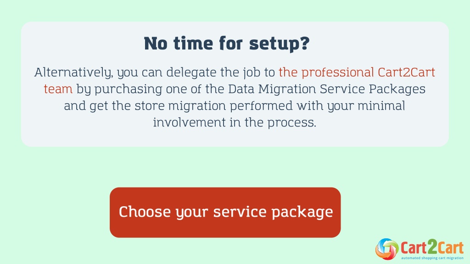Click the orange Cart2Cart wordmark text

[x=432, y=247]
